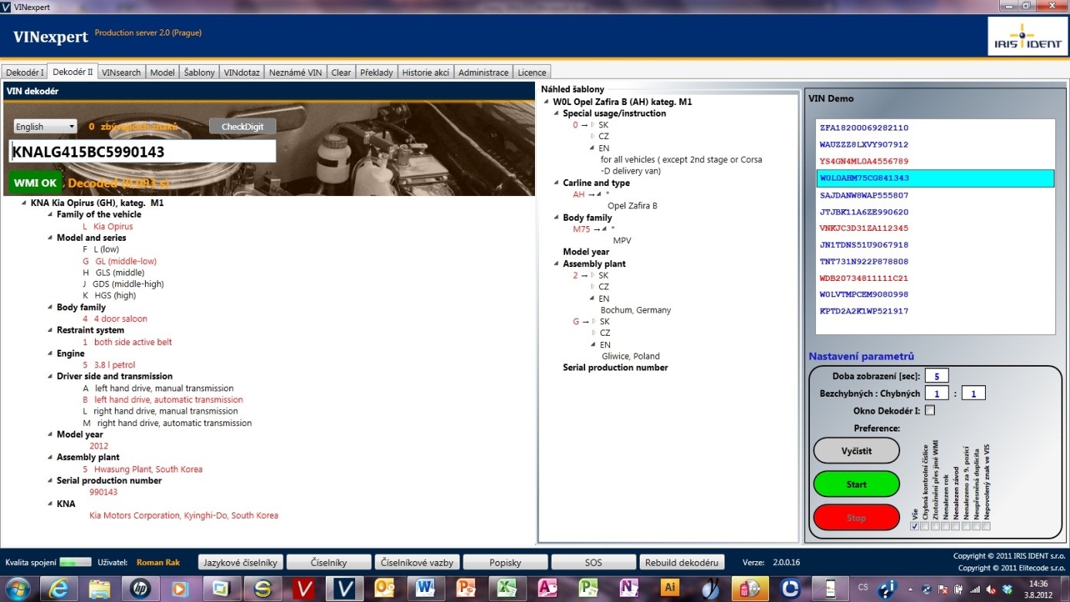Image resolution: width=1070 pixels, height=602 pixels.
Task: Open Windows Explorer folder in taskbar
Action: coord(99,589)
